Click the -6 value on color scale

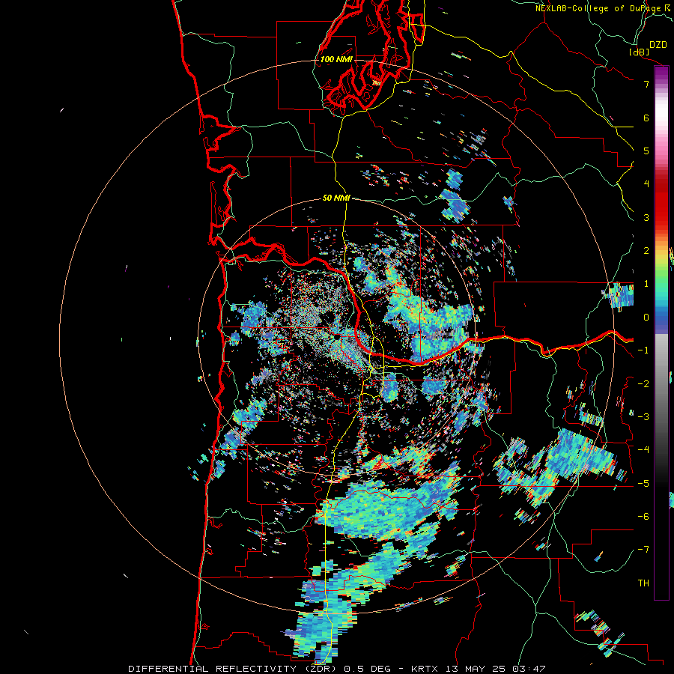coord(643,517)
